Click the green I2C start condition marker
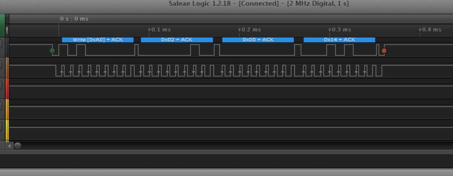453x176 pixels. click(52, 51)
